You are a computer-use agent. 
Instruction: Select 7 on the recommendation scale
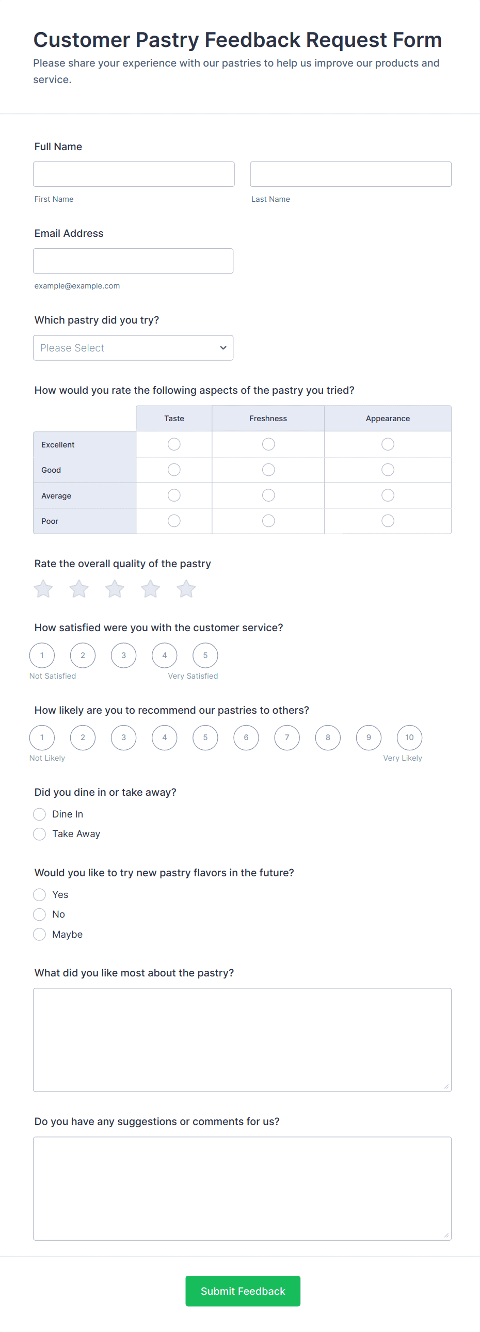click(287, 738)
